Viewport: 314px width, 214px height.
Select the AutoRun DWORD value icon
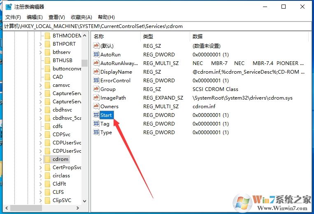(x=96, y=54)
